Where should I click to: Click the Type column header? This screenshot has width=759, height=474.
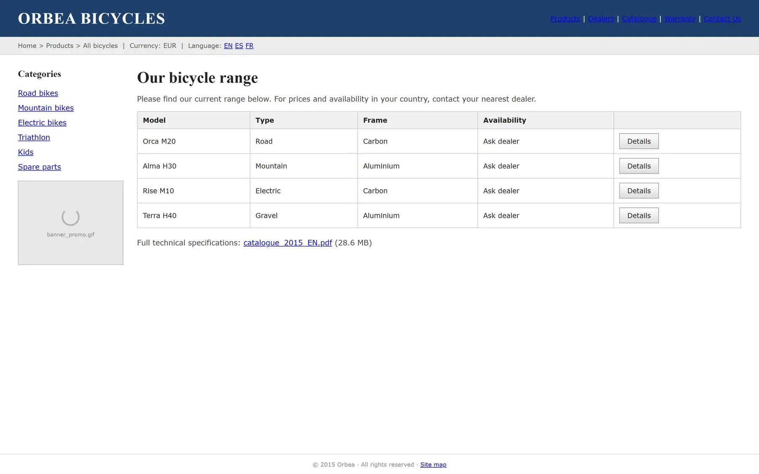(304, 120)
